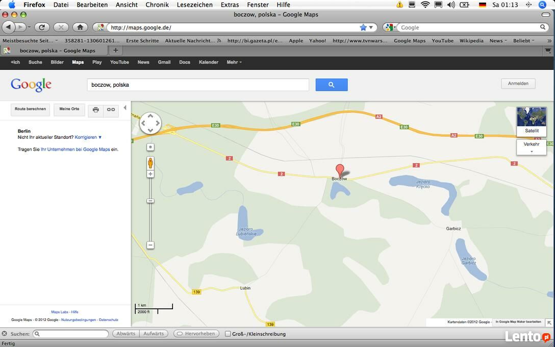Reload the page with the refresh button
Screen dimensions: 555x347
(42, 27)
